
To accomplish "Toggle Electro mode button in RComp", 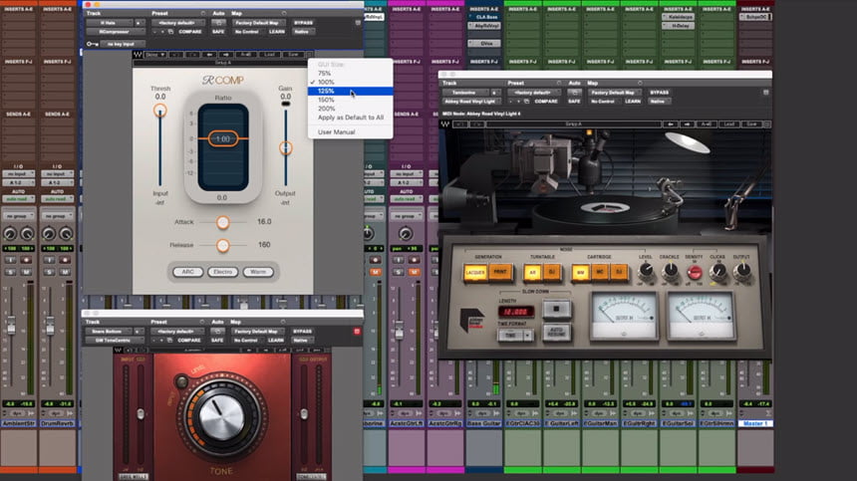I will pyautogui.click(x=222, y=272).
